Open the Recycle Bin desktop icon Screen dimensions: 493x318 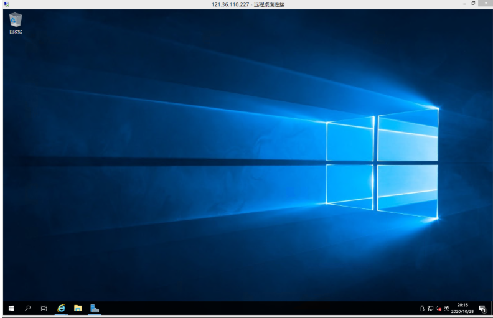pyautogui.click(x=16, y=23)
